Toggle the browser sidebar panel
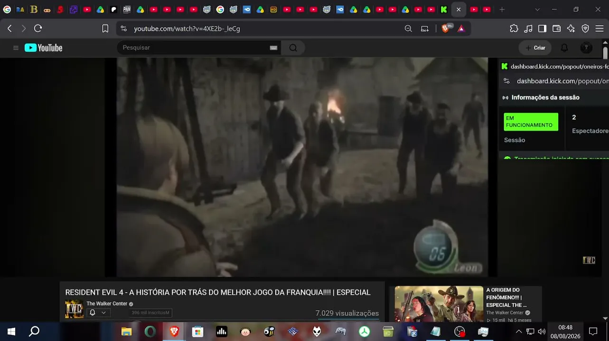Image resolution: width=609 pixels, height=341 pixels. [x=542, y=28]
